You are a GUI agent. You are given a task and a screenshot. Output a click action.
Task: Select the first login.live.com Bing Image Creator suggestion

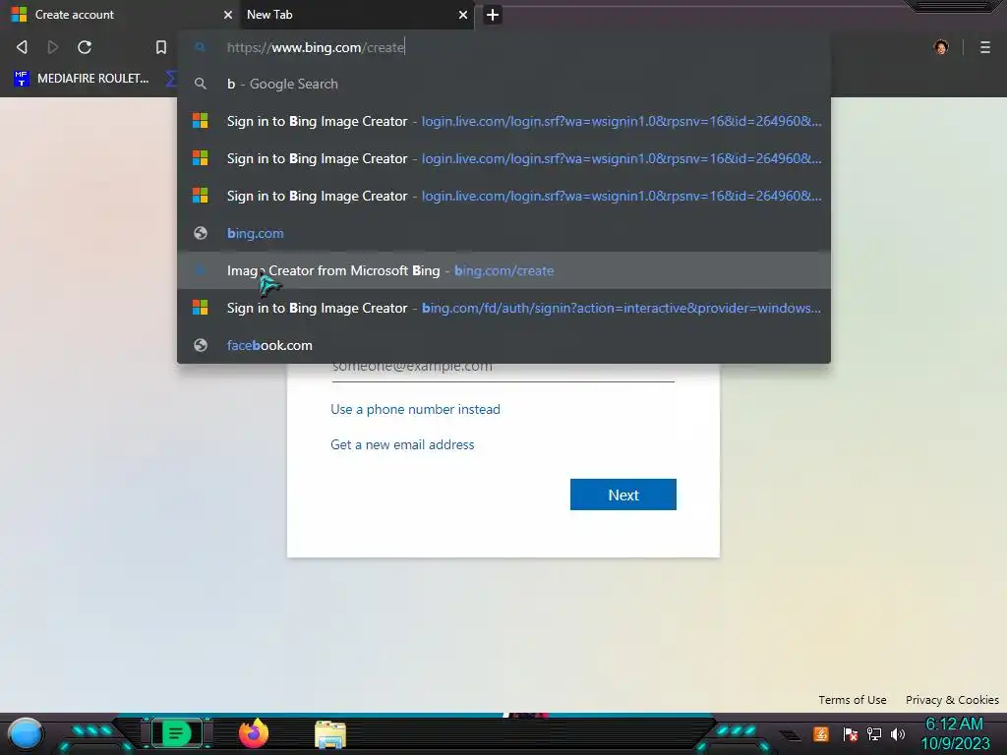pos(504,121)
